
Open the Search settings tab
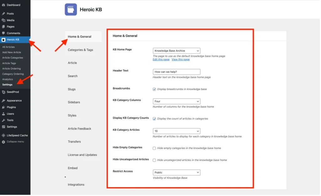[73, 76]
